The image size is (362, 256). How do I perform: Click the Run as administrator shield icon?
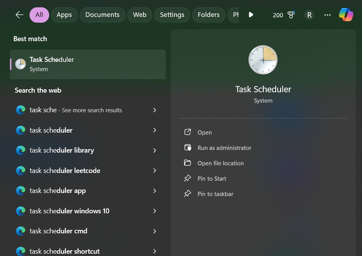point(188,148)
